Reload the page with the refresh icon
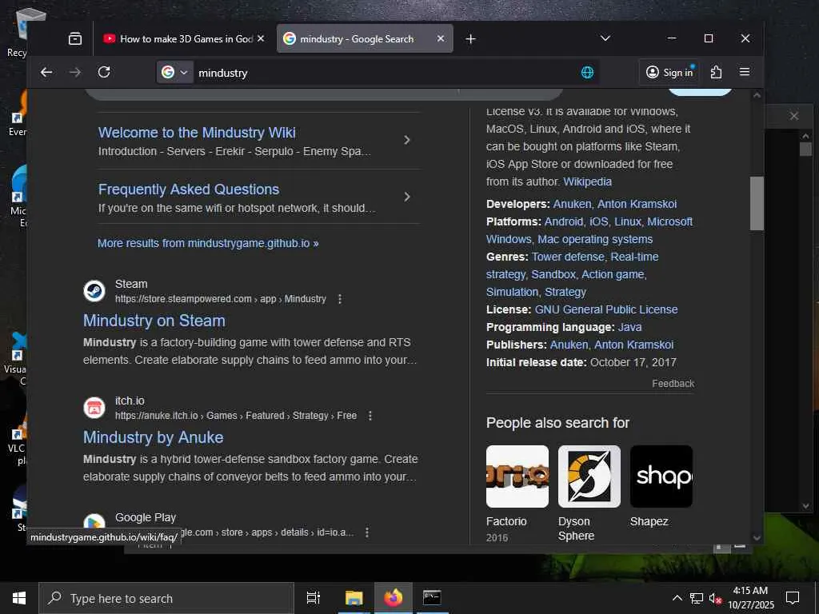 (x=104, y=72)
